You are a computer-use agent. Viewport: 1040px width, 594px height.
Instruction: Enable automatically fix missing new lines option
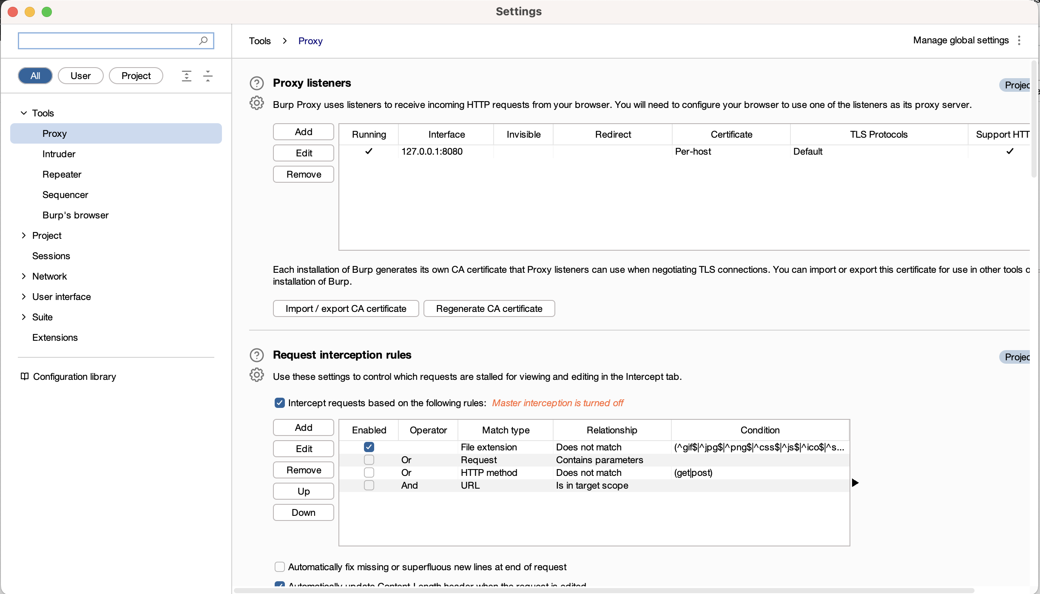280,567
